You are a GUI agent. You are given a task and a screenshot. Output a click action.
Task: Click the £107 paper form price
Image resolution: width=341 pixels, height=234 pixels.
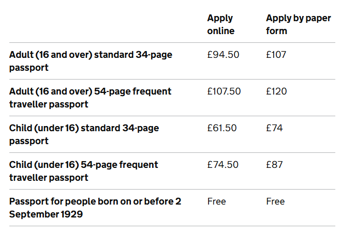click(276, 55)
